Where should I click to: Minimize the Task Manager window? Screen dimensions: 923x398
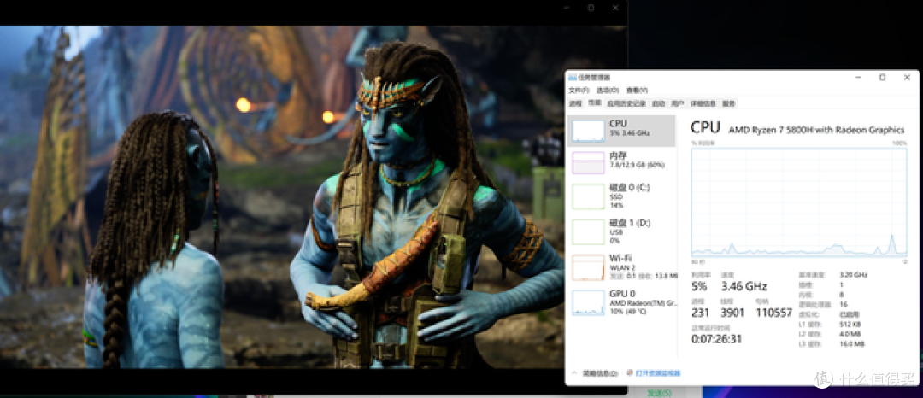coord(857,78)
